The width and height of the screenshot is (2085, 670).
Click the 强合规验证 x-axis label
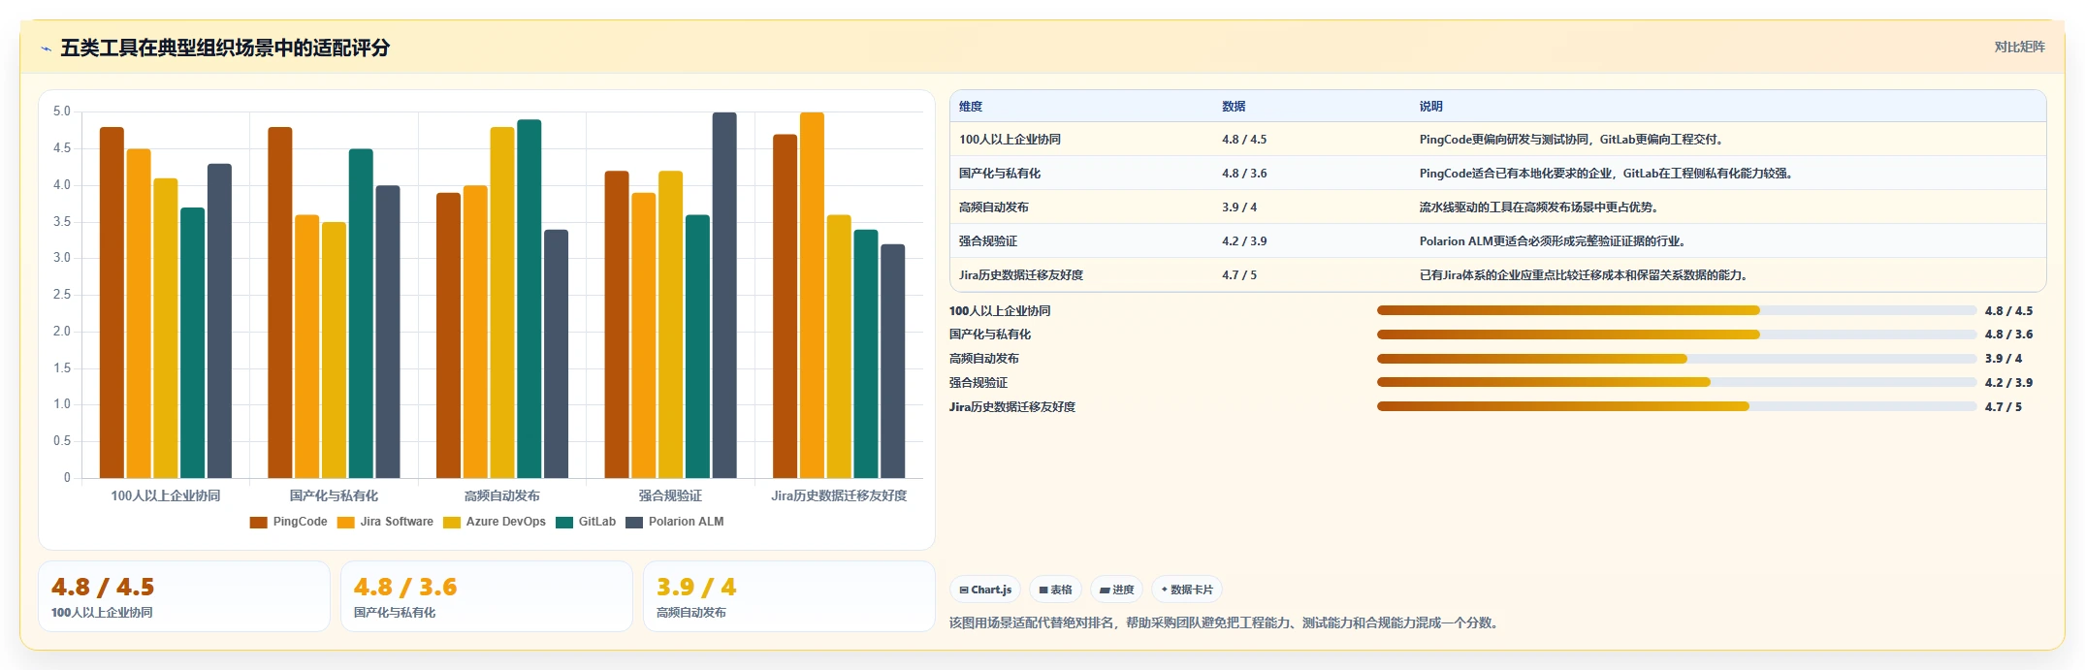click(670, 495)
